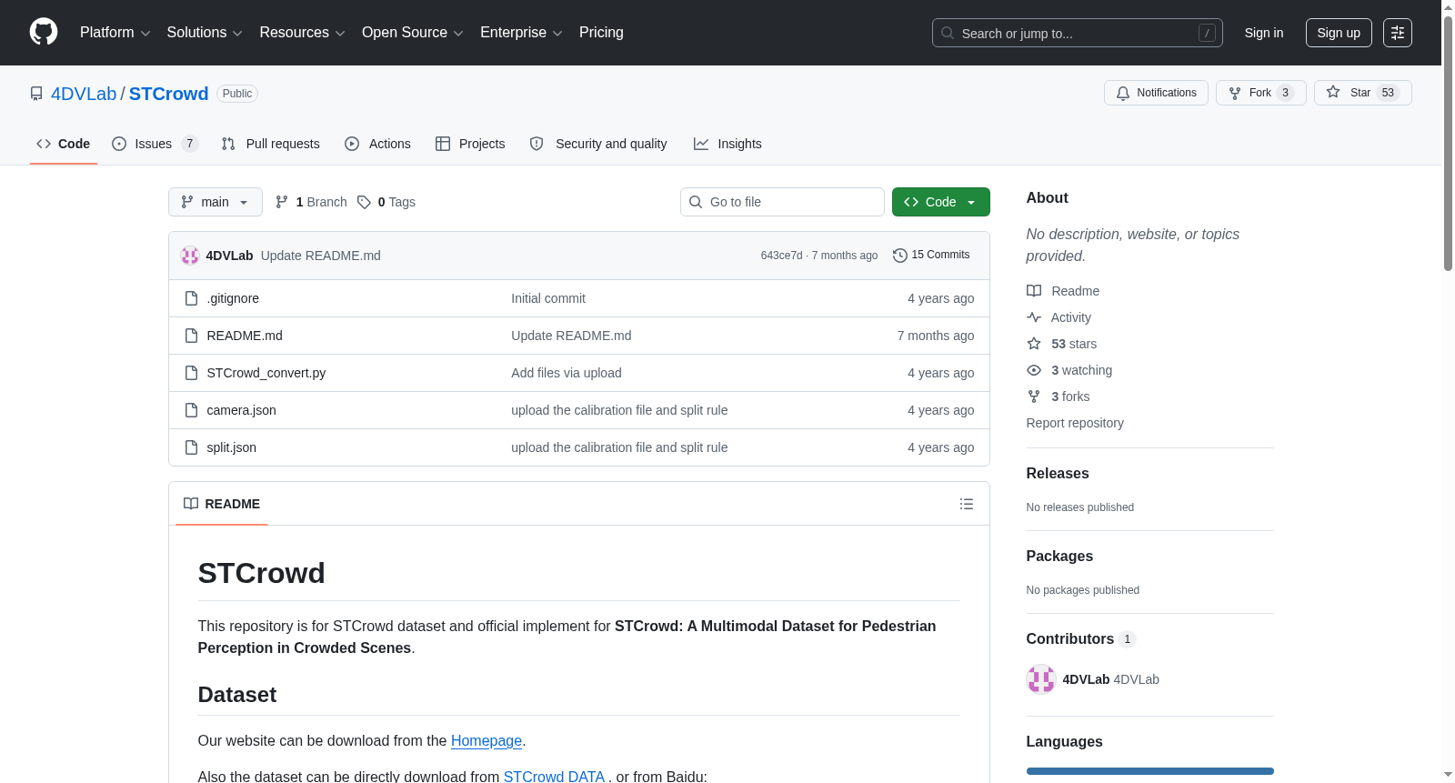Go to the Actions tab
Viewport: 1455px width, 783px height.
pyautogui.click(x=377, y=144)
